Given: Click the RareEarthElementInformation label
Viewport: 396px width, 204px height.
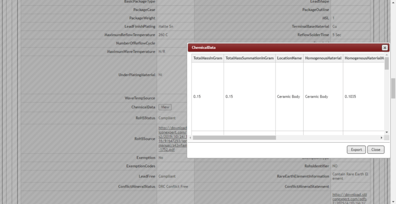Looking at the screenshot, I should click(303, 177).
